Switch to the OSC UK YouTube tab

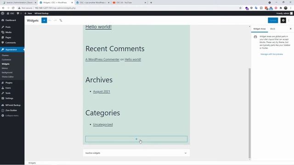point(129,3)
